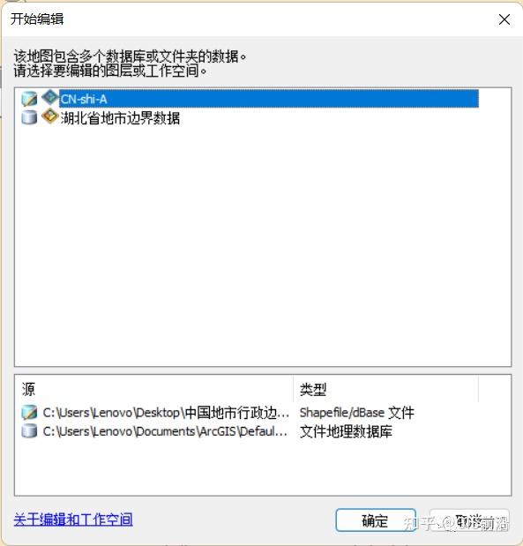
Task: Select the CN-shi-A layer entry
Action: [269, 99]
